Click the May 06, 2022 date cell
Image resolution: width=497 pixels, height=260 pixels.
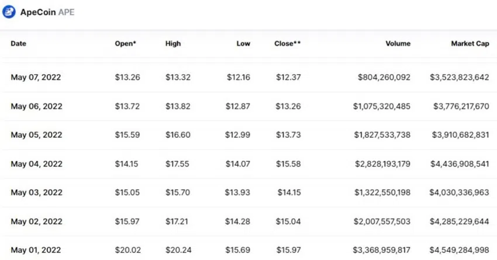coord(36,106)
